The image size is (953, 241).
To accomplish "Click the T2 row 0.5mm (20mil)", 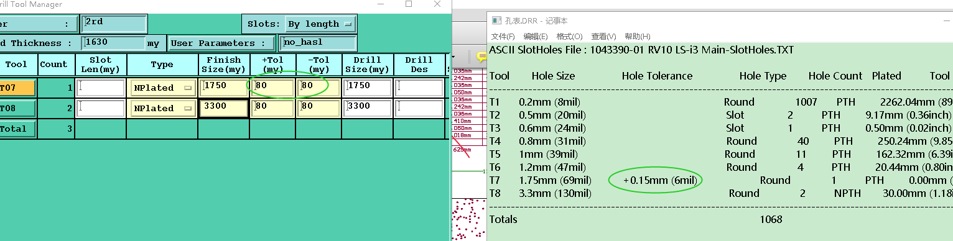I will tap(553, 115).
